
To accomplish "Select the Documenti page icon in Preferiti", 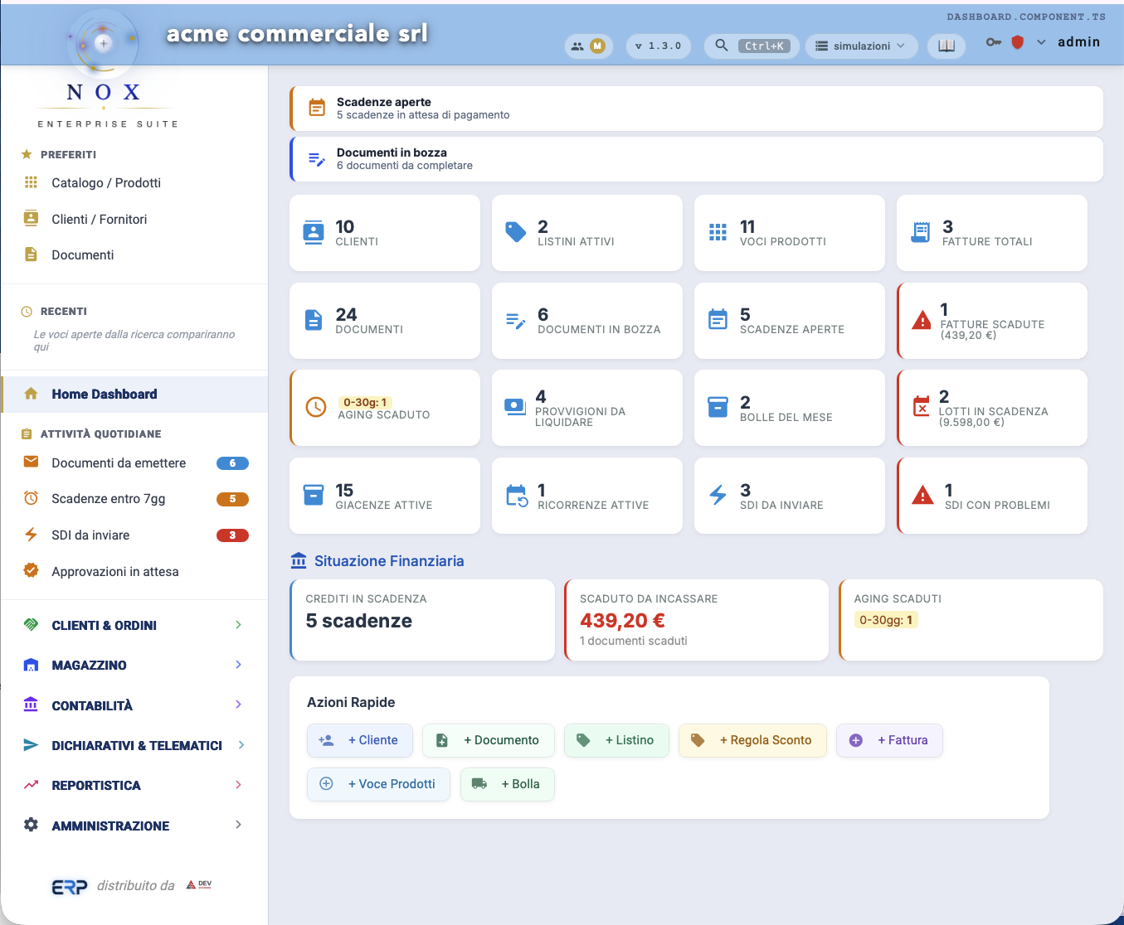I will click(x=30, y=254).
